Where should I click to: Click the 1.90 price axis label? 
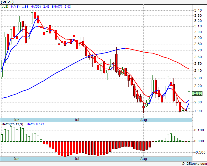coord(198,111)
